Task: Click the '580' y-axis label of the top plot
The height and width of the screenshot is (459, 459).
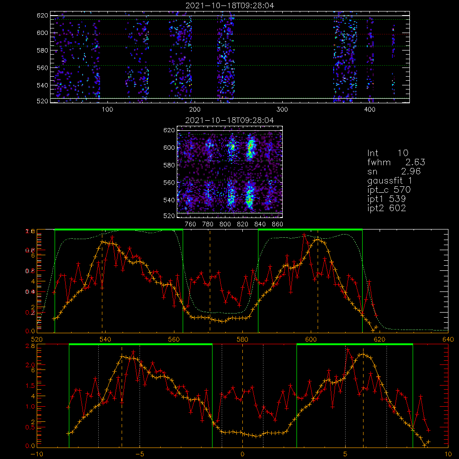Action: tap(42, 50)
